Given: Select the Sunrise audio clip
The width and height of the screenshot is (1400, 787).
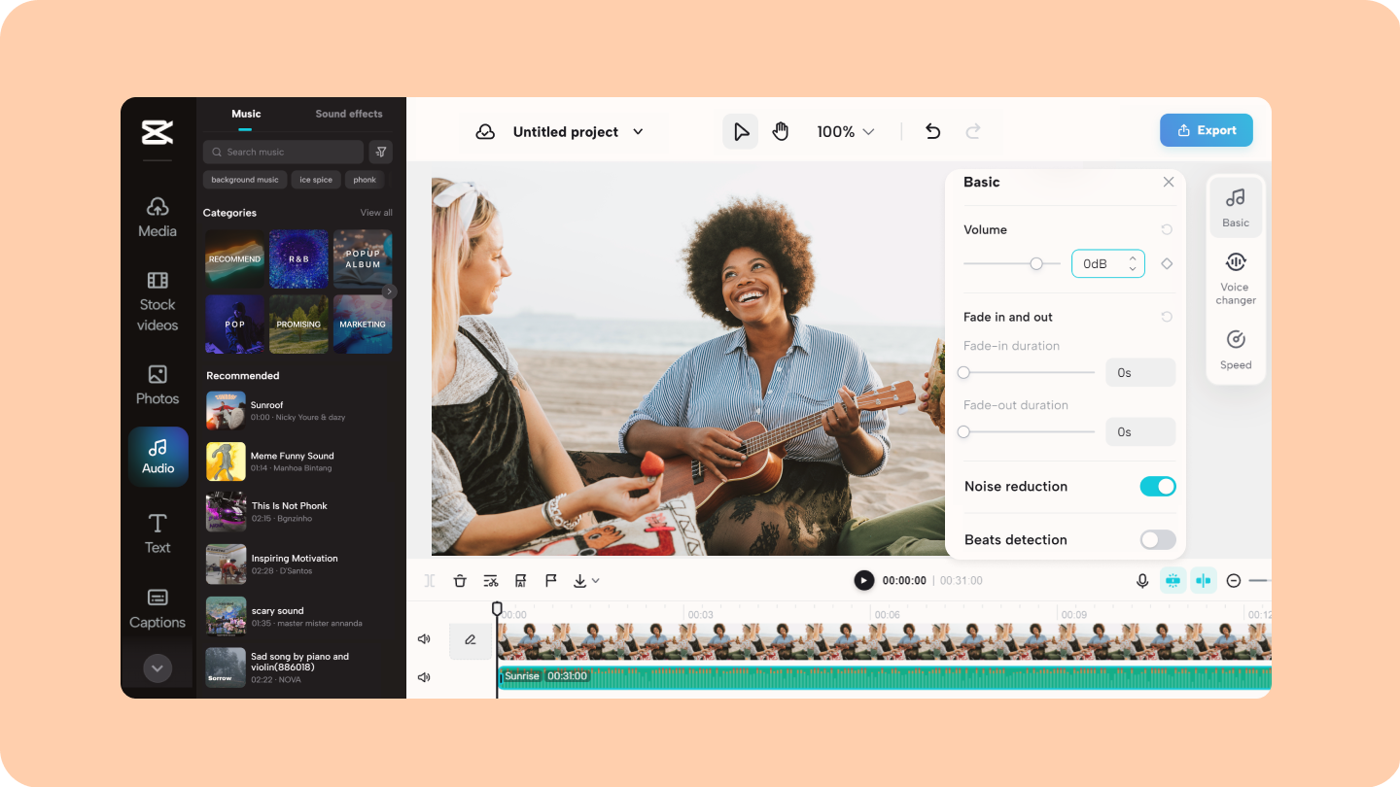Looking at the screenshot, I should 884,677.
